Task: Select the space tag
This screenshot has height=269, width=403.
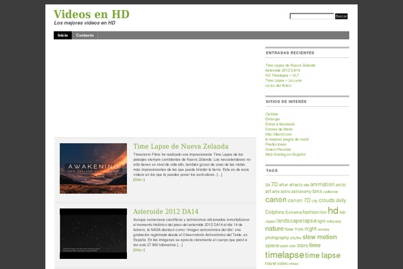Action: [272, 245]
